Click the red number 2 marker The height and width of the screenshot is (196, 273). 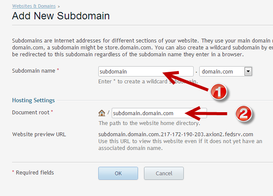point(243,114)
